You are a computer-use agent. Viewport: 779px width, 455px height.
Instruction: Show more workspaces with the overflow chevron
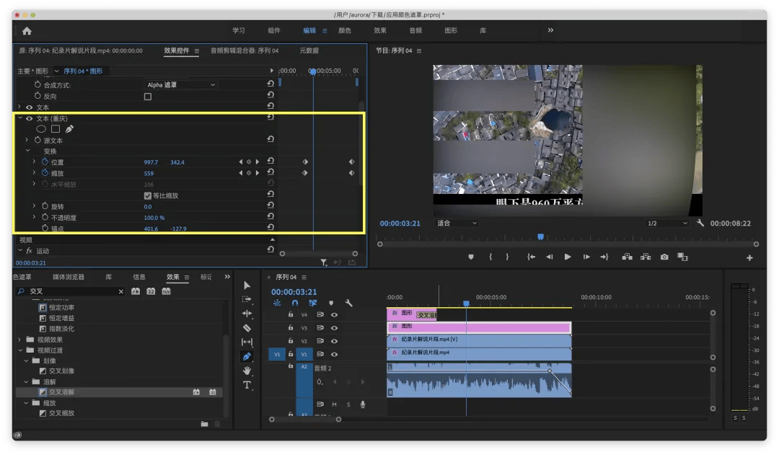click(550, 30)
